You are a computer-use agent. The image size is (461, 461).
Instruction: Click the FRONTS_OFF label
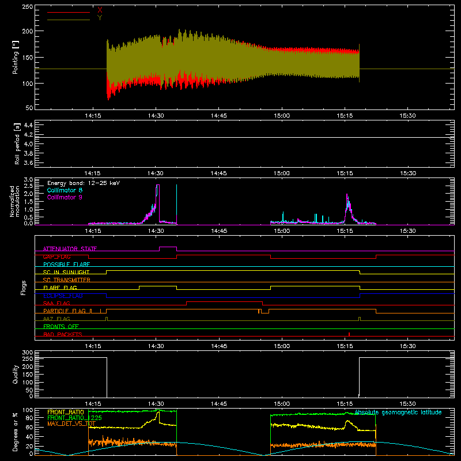click(x=61, y=327)
